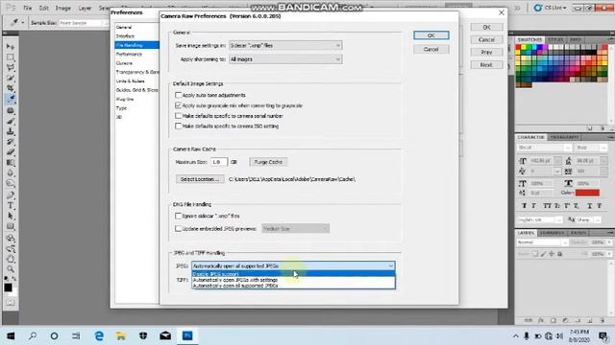The width and height of the screenshot is (615, 345).
Task: Click the black foreground color swatch
Action: coord(8,287)
